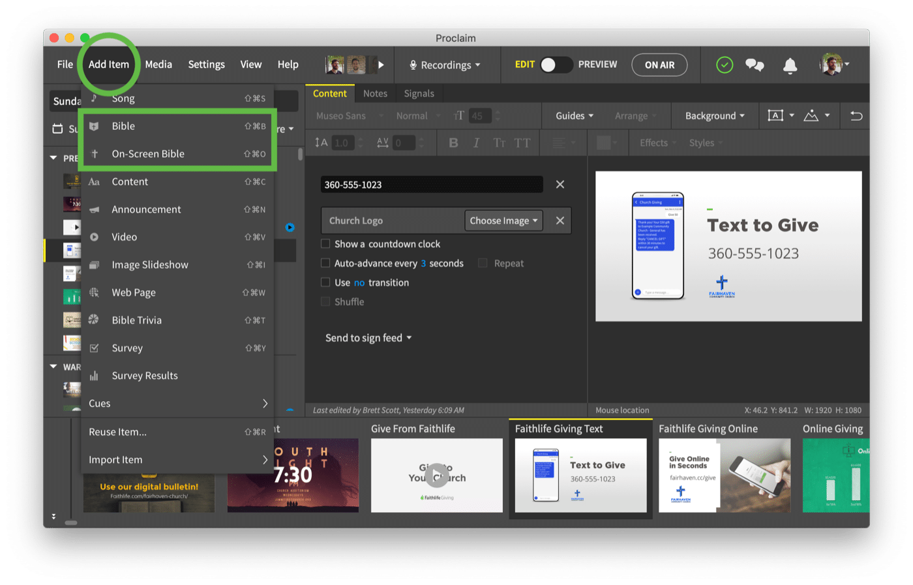Select the Give From Faithlife slide thumbnail
Image resolution: width=913 pixels, height=585 pixels.
point(437,475)
